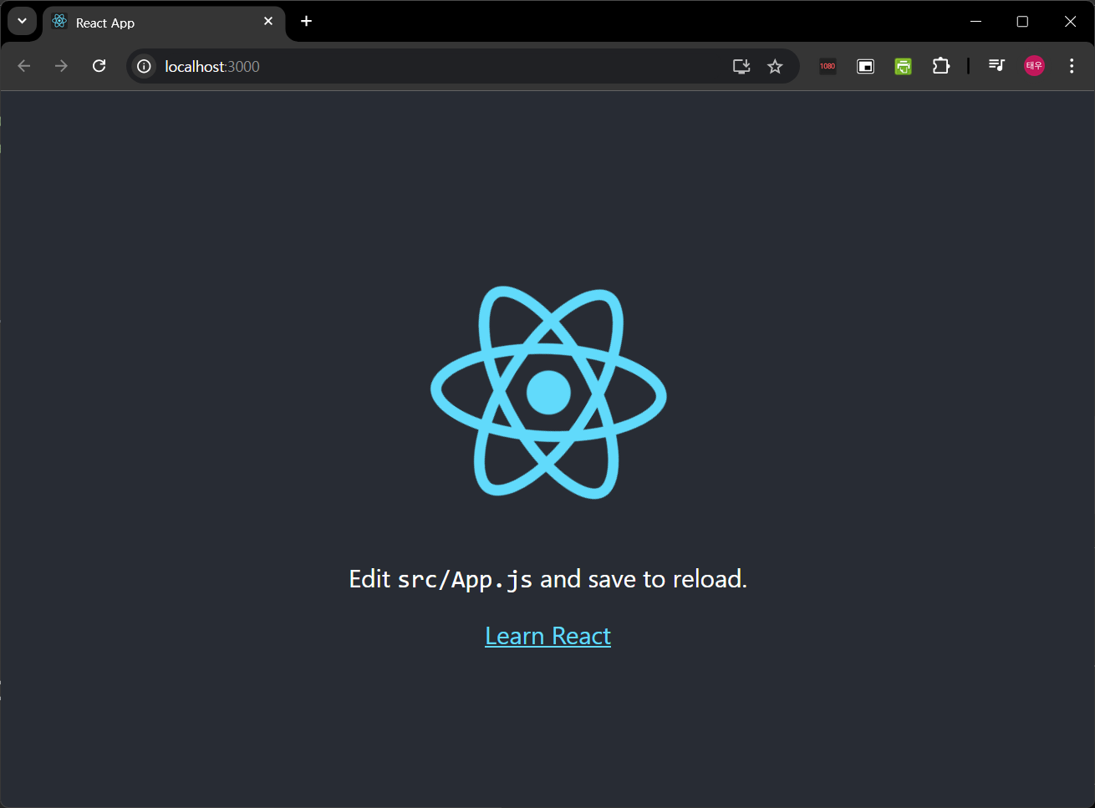Focus the localhost:3000 address bar
The image size is (1095, 808).
tap(463, 66)
